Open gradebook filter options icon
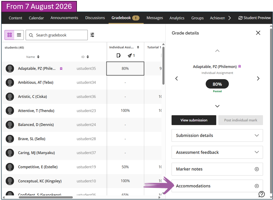This screenshot has height=200, width=273. (92, 35)
